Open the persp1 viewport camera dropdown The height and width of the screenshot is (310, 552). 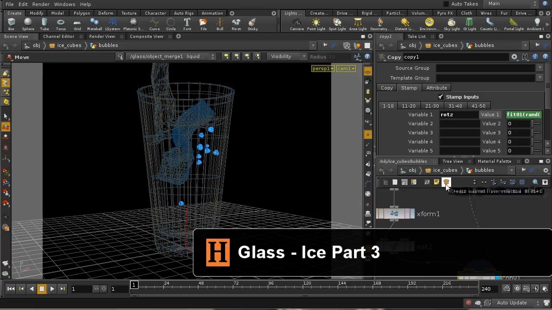click(x=323, y=68)
